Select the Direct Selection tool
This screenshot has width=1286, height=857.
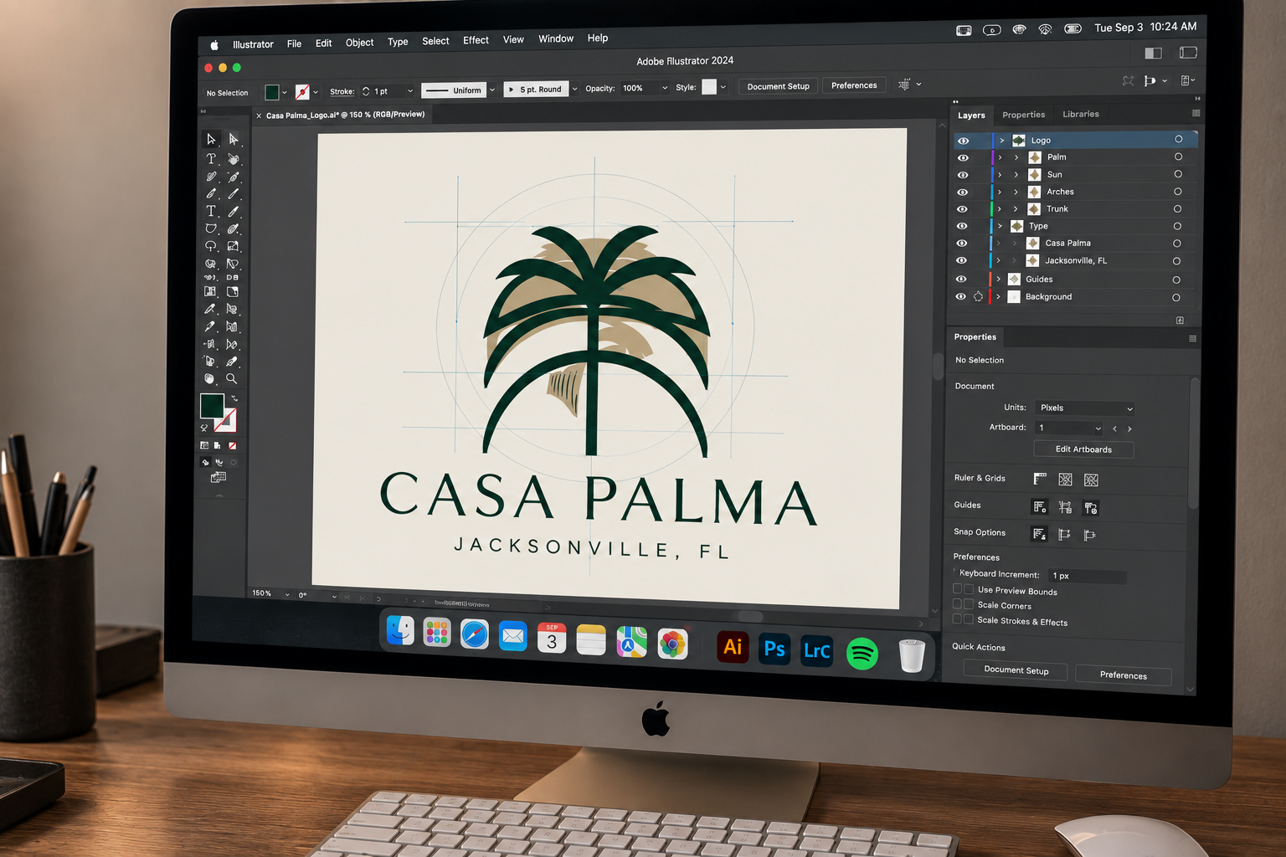click(234, 140)
